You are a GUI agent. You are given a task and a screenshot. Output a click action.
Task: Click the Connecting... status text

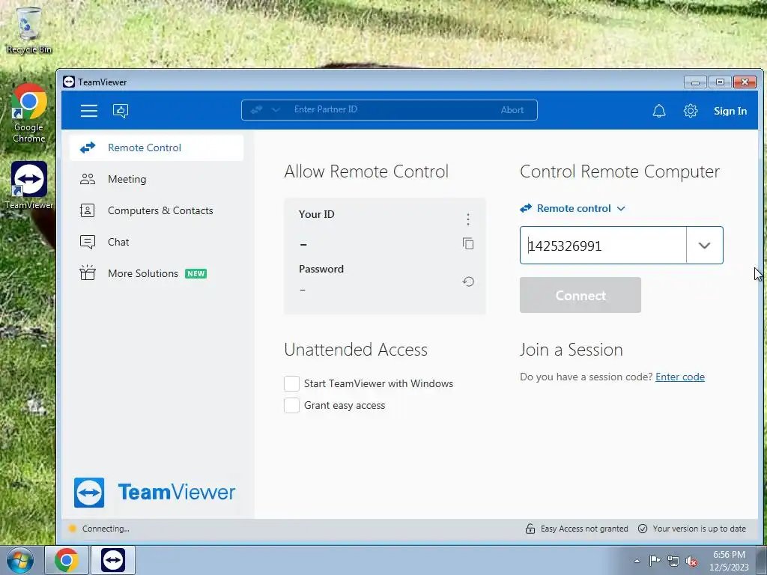106,529
